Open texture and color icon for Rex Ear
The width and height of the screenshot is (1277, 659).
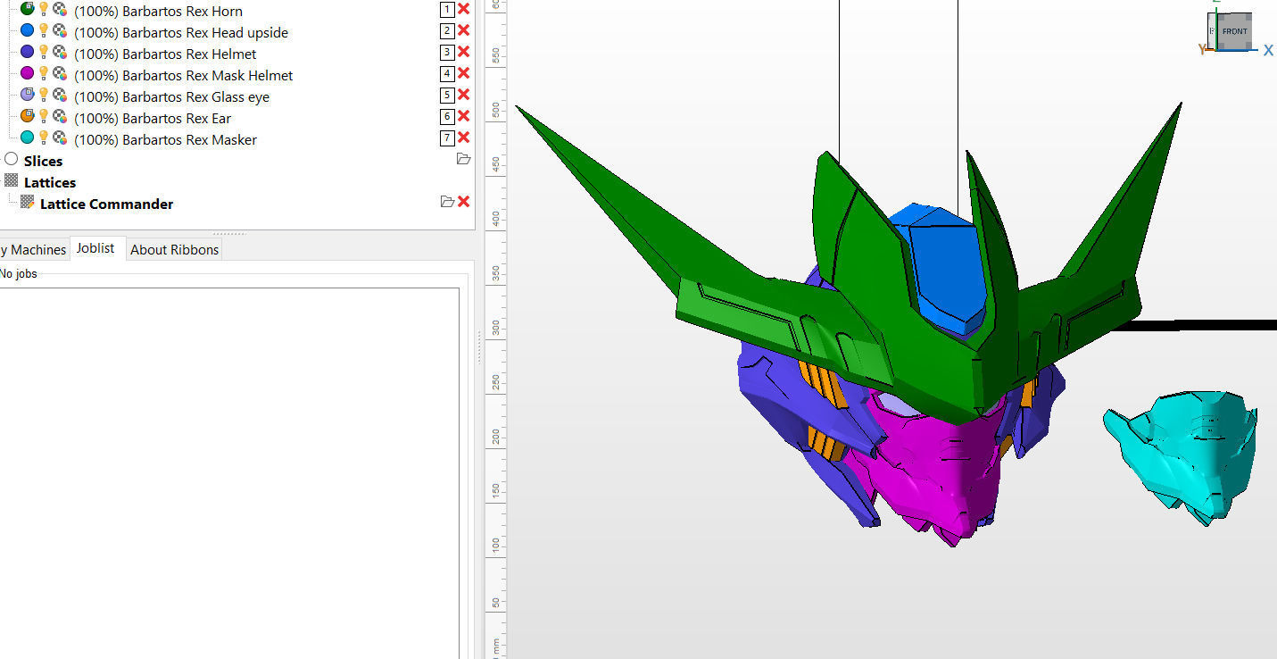[x=60, y=116]
